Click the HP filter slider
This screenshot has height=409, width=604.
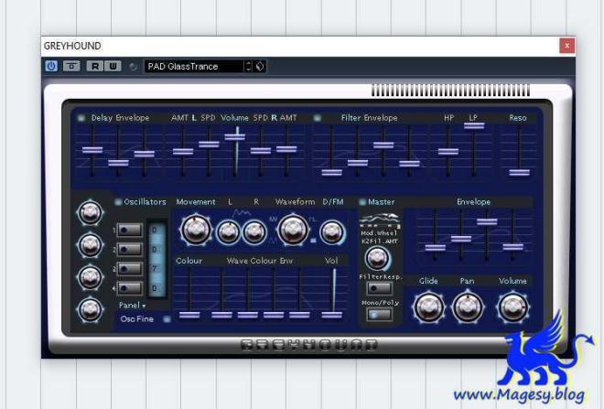click(x=448, y=152)
